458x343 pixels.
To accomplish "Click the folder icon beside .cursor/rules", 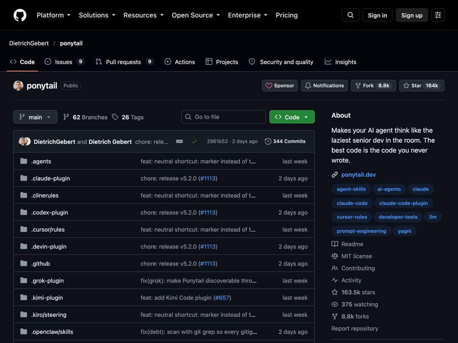I will [x=23, y=229].
